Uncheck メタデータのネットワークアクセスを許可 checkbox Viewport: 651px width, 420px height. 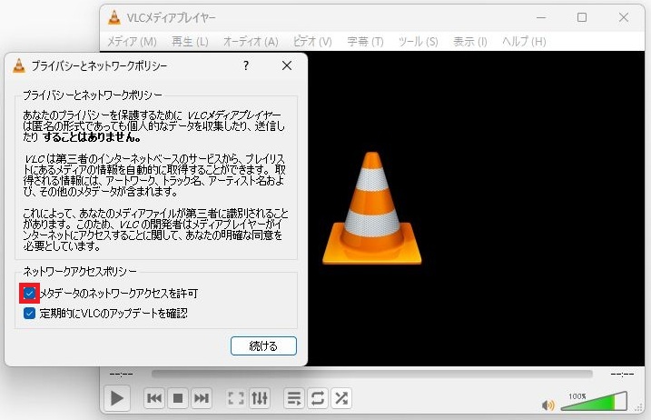click(30, 294)
